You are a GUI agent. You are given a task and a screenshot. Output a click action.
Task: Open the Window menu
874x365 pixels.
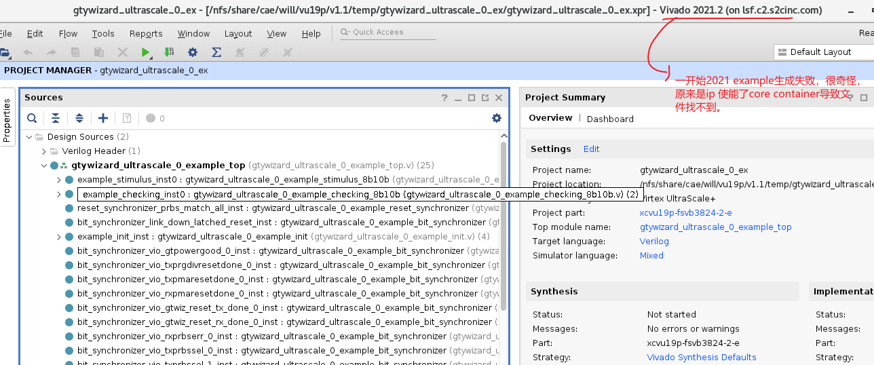(x=193, y=33)
